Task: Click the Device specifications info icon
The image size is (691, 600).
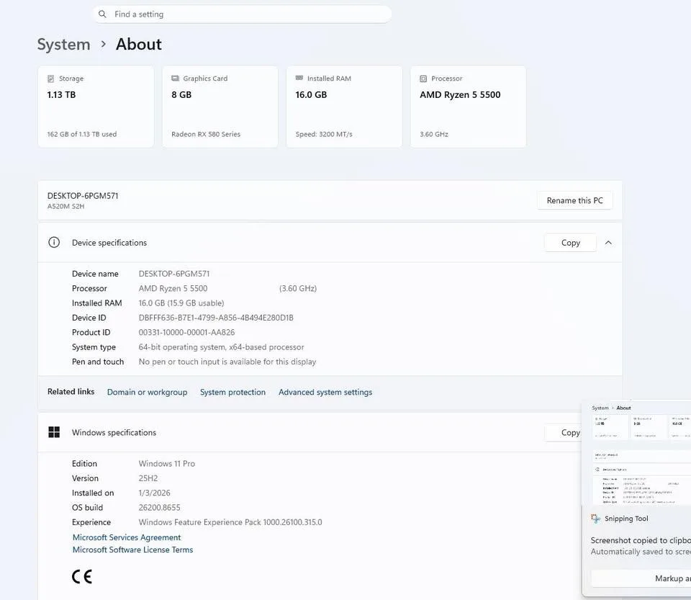Action: 54,243
